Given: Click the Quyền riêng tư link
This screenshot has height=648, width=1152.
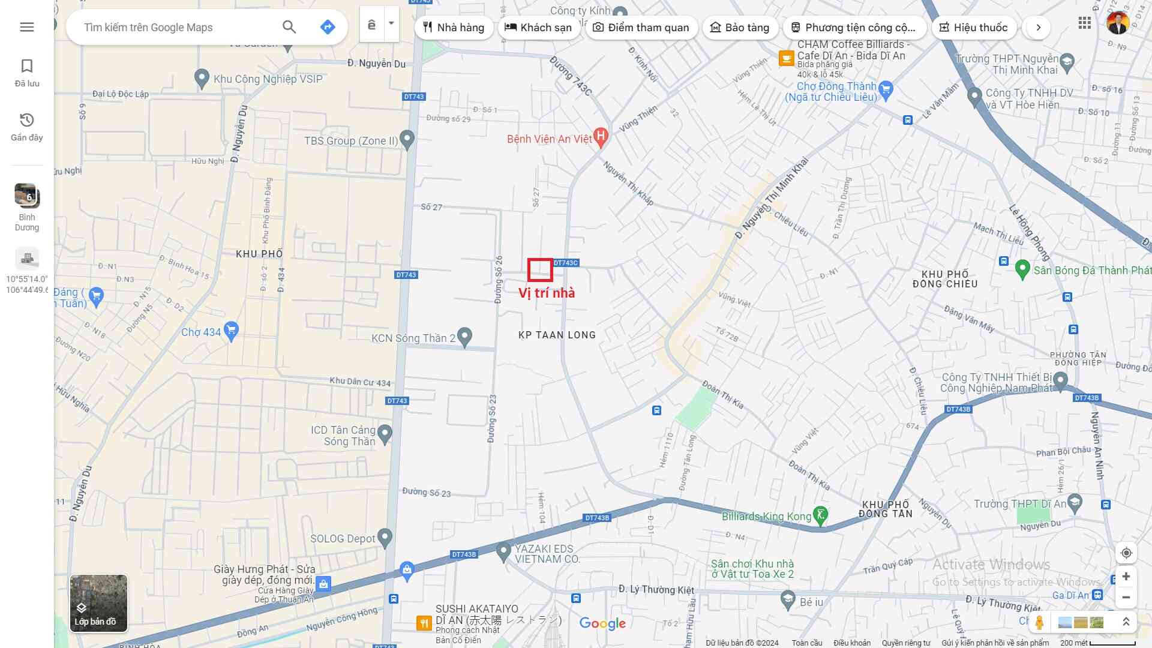Looking at the screenshot, I should coord(905,643).
